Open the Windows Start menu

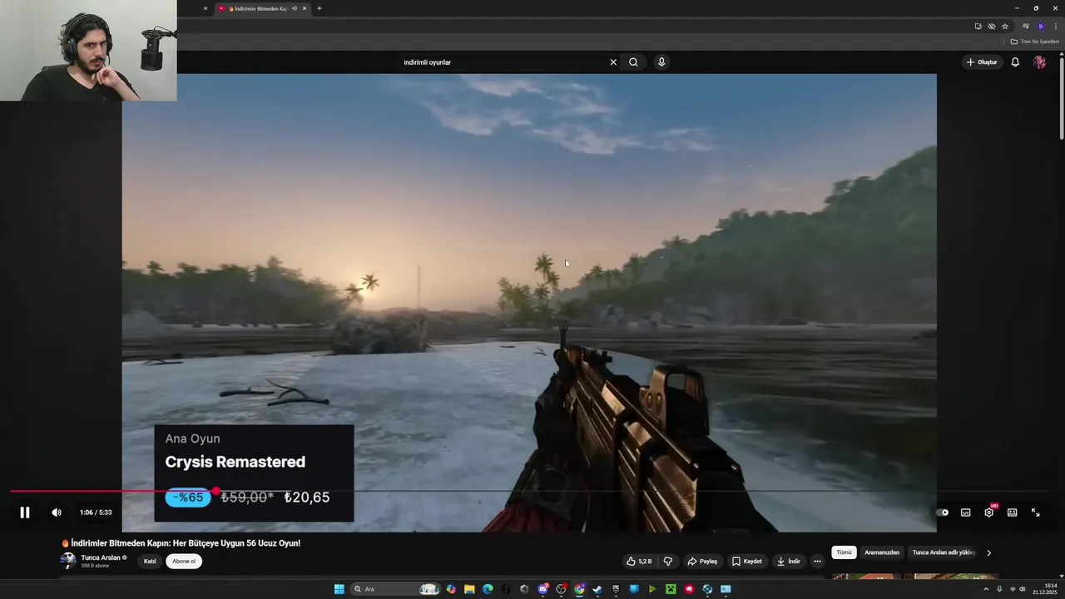click(x=339, y=589)
